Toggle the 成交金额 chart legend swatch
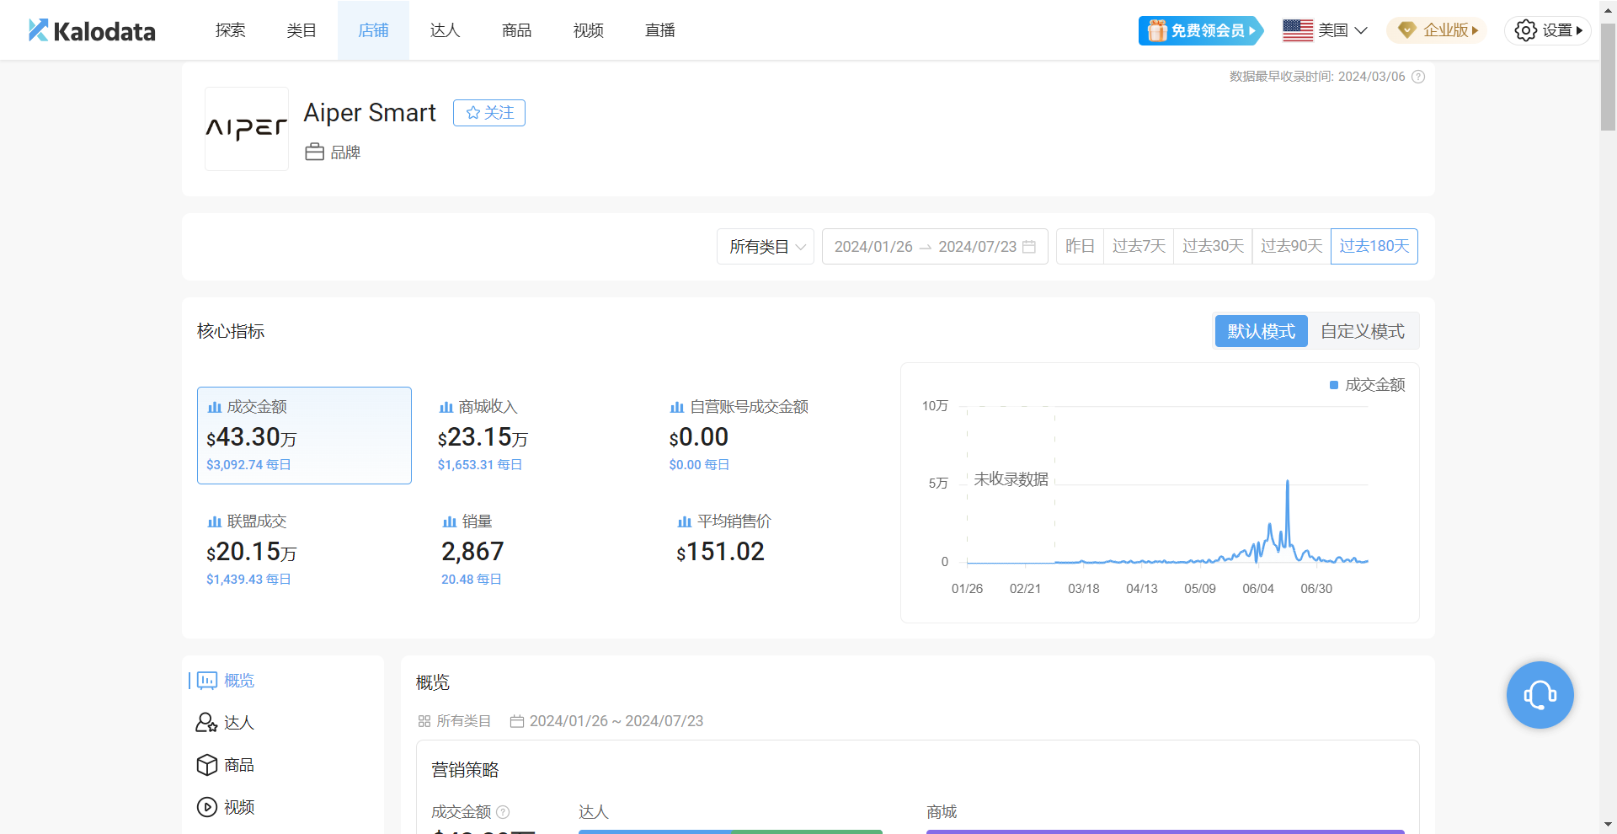The image size is (1617, 834). pos(1334,385)
